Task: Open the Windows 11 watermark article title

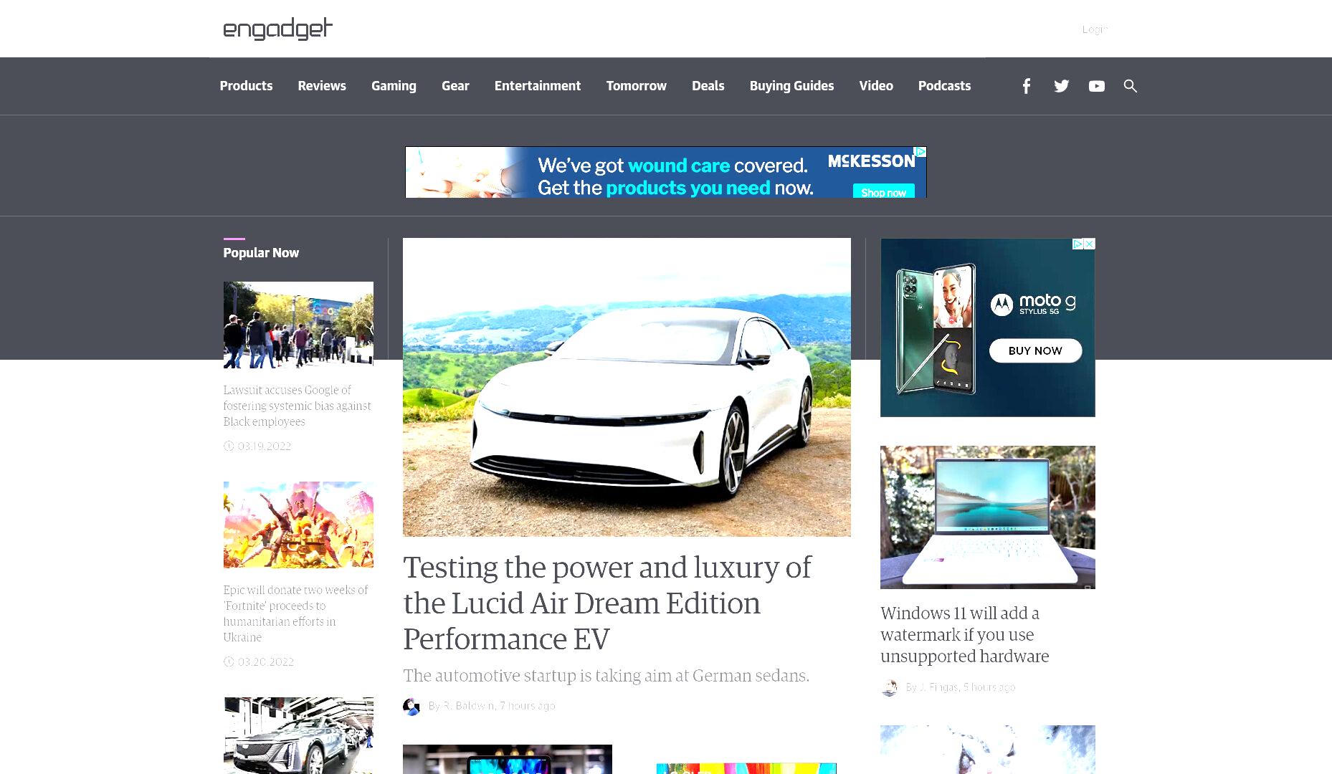Action: pyautogui.click(x=964, y=634)
